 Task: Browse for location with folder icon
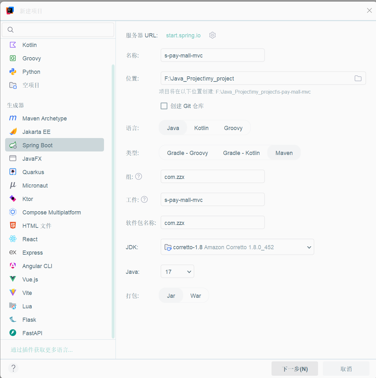coord(358,78)
